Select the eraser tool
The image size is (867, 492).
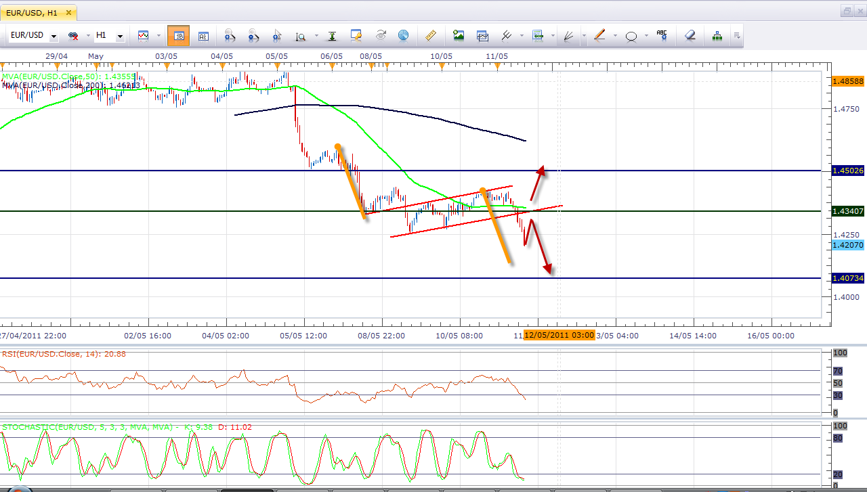point(690,36)
